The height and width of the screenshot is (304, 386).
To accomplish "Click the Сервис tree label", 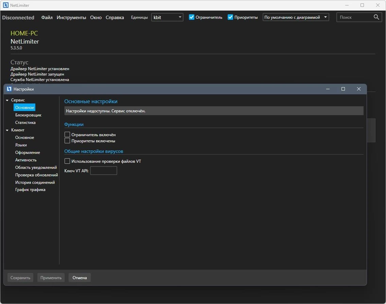I will pyautogui.click(x=18, y=100).
